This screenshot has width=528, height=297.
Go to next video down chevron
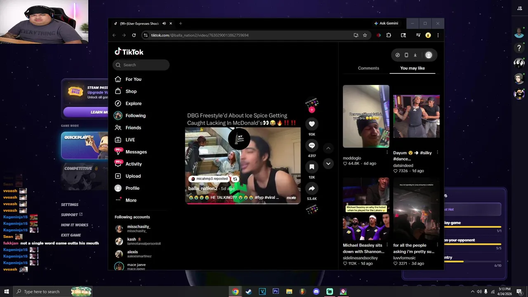point(328,164)
